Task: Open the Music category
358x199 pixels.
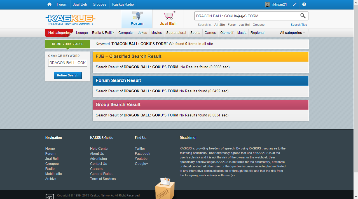Action: [x=242, y=33]
